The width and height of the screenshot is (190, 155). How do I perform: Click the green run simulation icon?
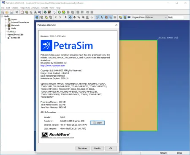[59, 12]
